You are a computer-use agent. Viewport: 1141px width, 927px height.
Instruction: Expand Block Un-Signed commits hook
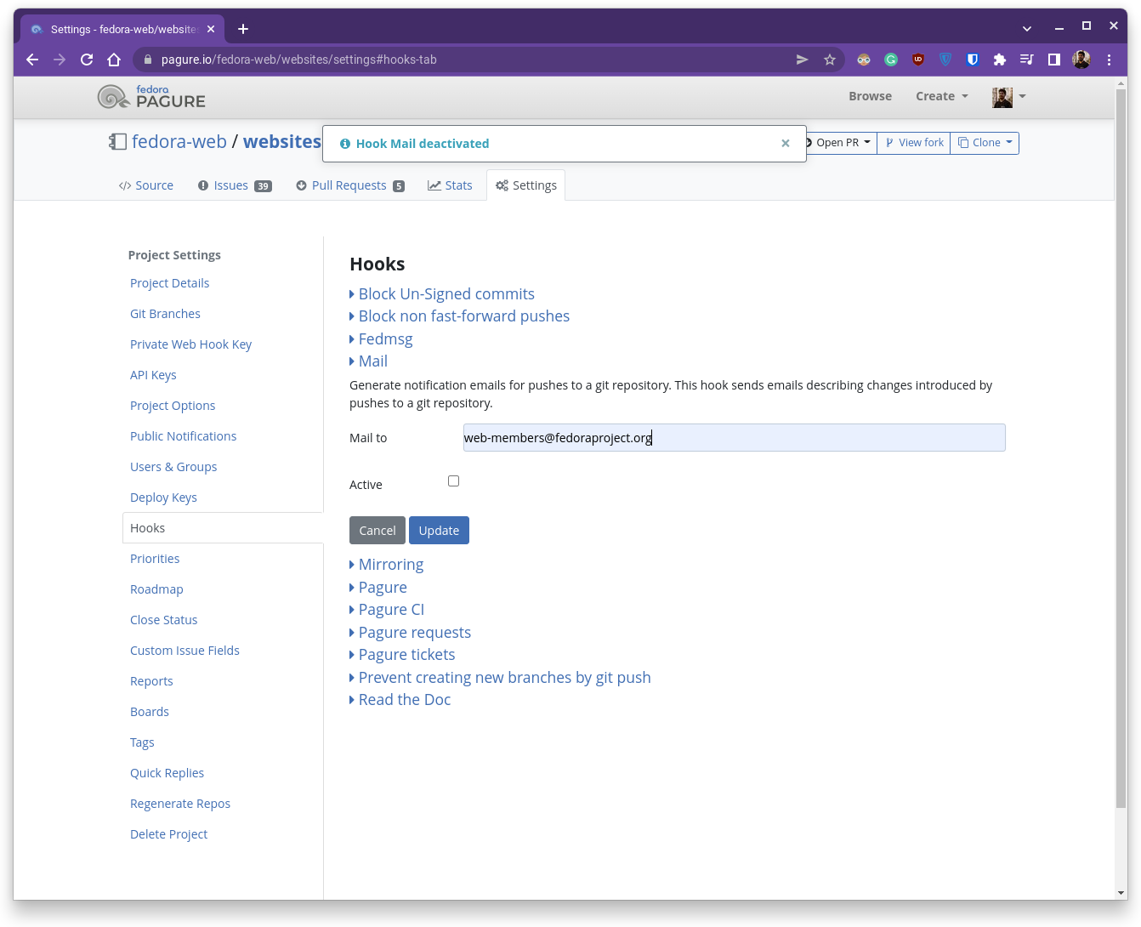(442, 294)
